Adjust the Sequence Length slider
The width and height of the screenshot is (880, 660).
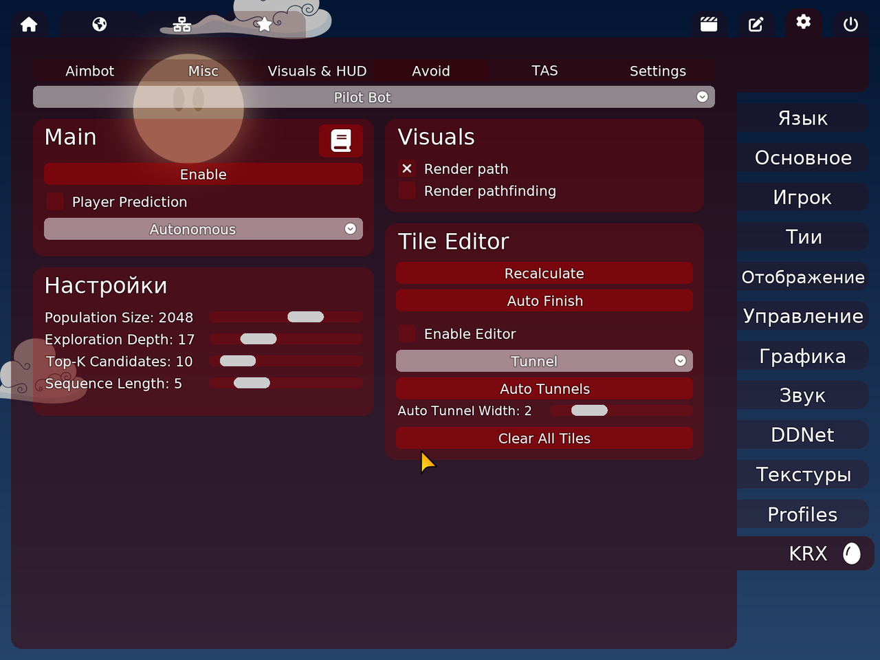[286, 383]
